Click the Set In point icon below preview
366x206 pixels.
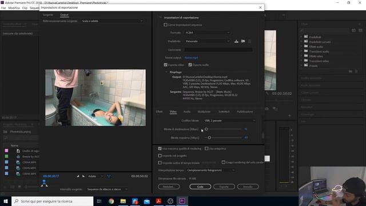point(78,176)
